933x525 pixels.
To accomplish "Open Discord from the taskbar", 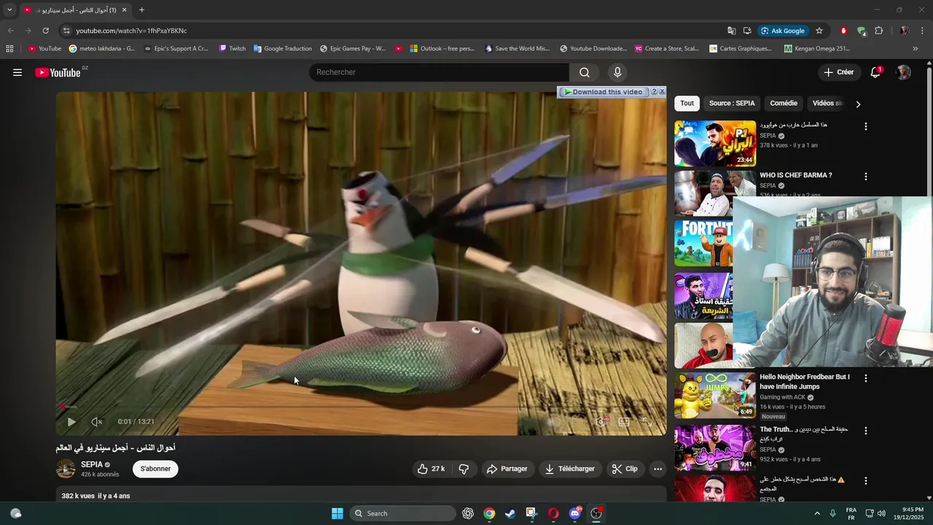I will pyautogui.click(x=574, y=513).
